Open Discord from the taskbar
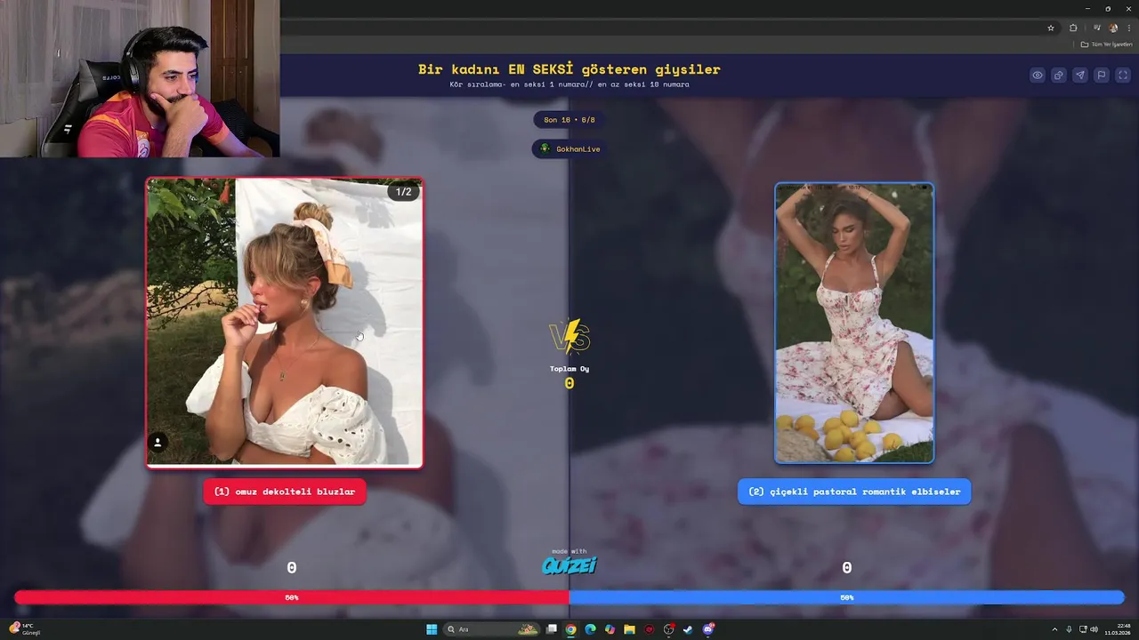1139x640 pixels. coord(708,629)
